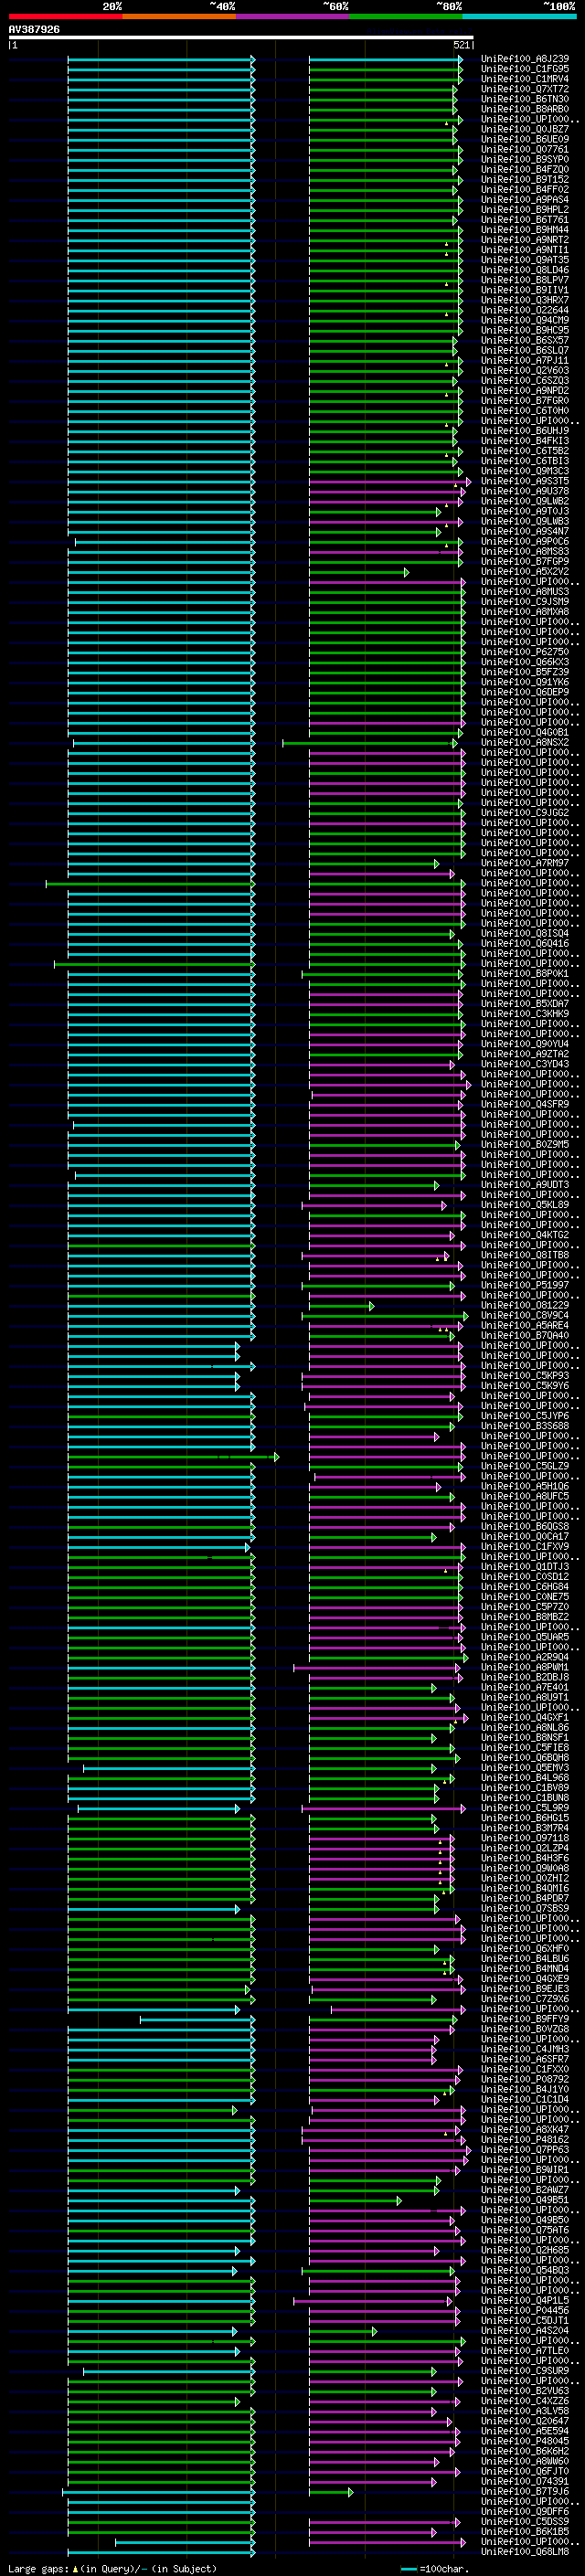Select hit label UniRef100_C6SZQ3
The image size is (585, 2576).
525,380
